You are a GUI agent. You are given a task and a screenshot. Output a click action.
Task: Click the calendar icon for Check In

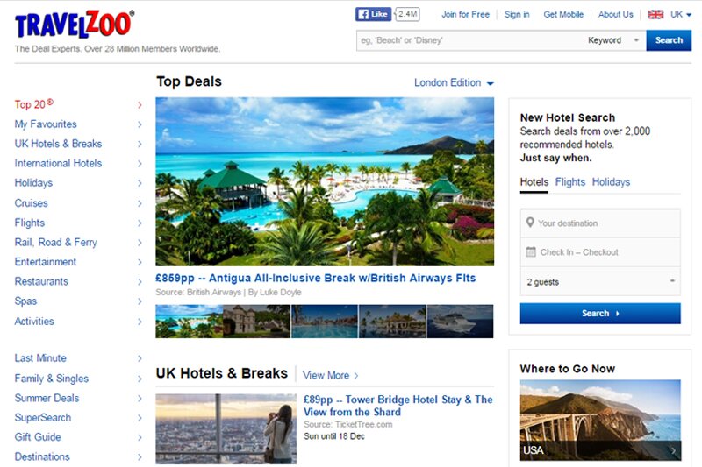pyautogui.click(x=531, y=252)
